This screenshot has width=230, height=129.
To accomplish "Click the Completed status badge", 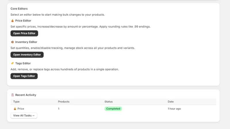I will click(x=113, y=109).
